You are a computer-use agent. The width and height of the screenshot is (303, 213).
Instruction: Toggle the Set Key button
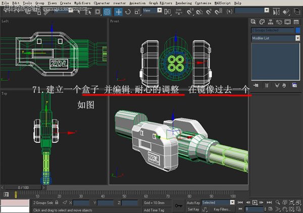click(x=193, y=209)
